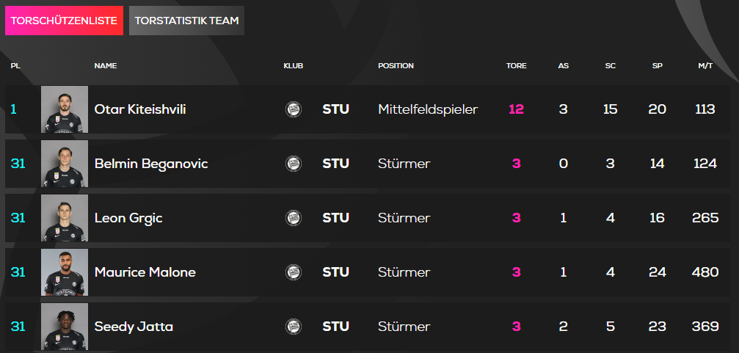Click the Belmin Beganovic name link
Screen dimensions: 739x353
point(151,164)
